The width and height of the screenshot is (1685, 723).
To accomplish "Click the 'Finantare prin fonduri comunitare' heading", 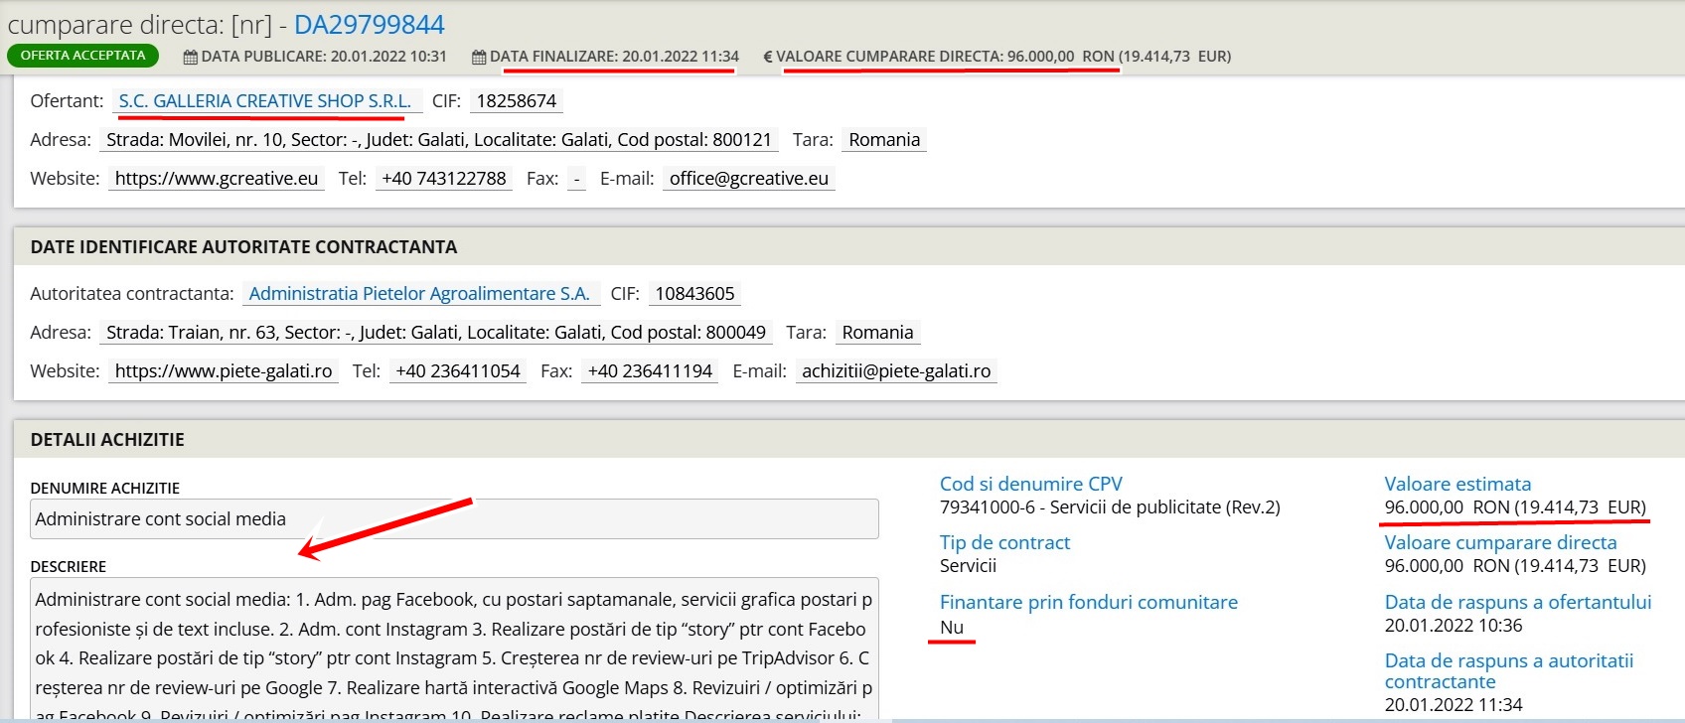I will (x=1088, y=602).
